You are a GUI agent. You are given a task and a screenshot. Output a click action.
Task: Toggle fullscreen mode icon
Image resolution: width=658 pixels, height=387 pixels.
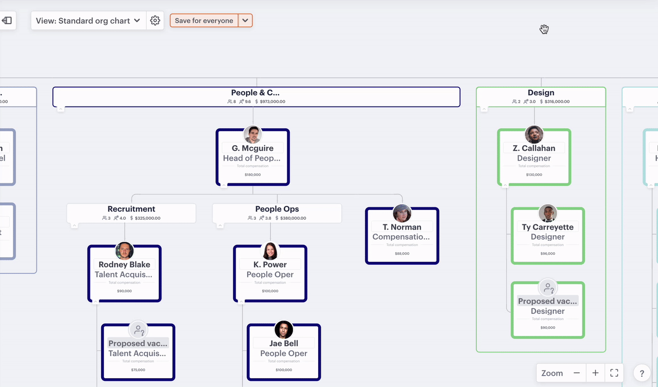tap(614, 373)
